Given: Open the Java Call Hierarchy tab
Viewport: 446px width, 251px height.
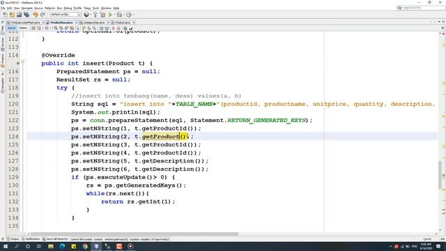Looking at the screenshot, I should (55, 239).
